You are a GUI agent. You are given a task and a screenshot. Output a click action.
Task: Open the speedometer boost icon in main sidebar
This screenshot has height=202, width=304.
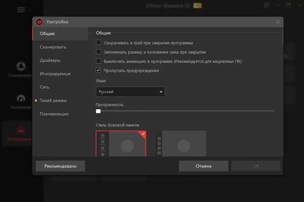(21, 98)
